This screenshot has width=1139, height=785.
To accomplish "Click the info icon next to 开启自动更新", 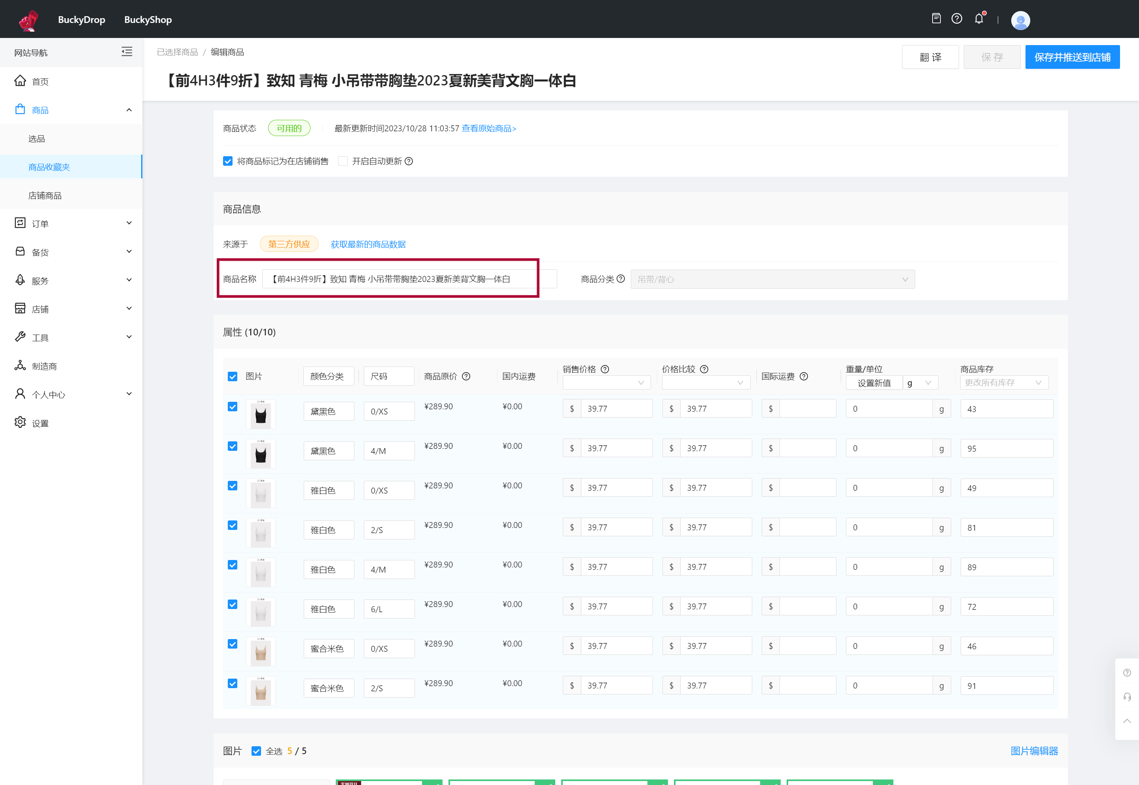I will point(409,161).
